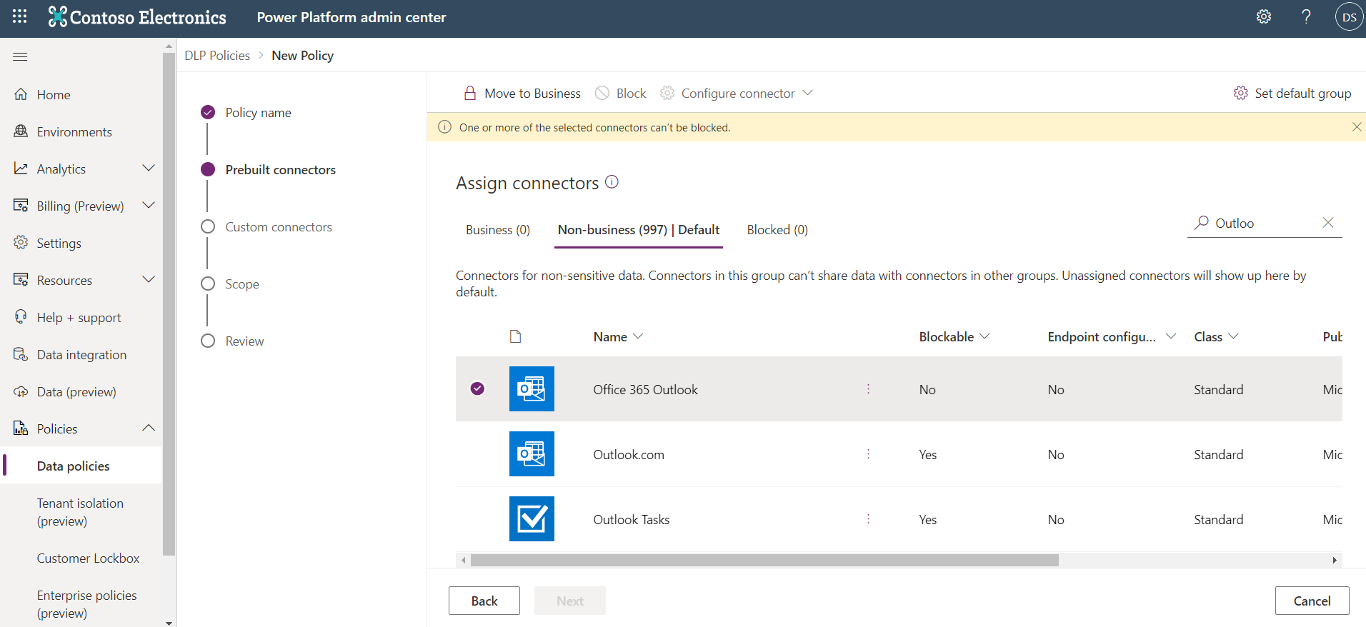
Task: Switch to the Blocked (0) tab
Action: point(777,230)
